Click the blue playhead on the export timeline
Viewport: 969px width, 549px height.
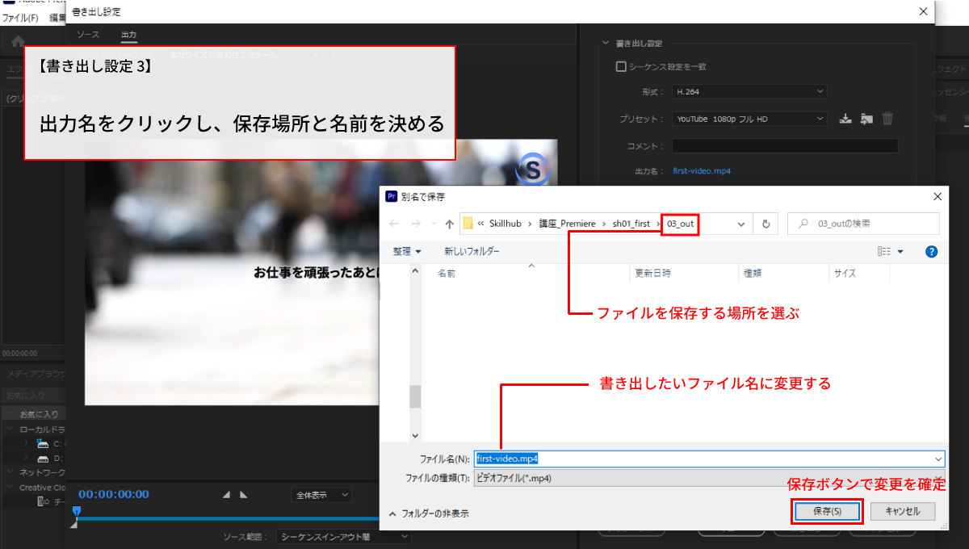(x=76, y=512)
